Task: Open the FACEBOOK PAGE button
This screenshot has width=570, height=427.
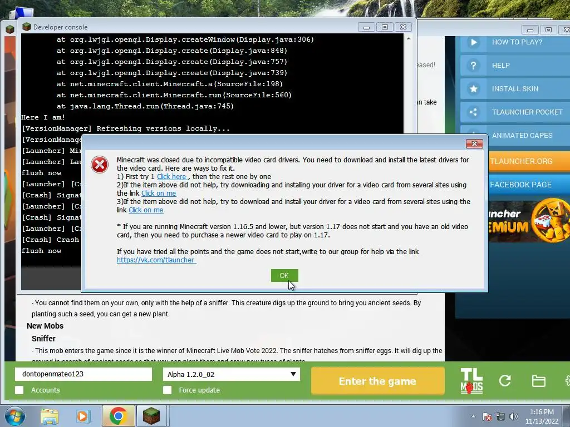Action: 529,185
